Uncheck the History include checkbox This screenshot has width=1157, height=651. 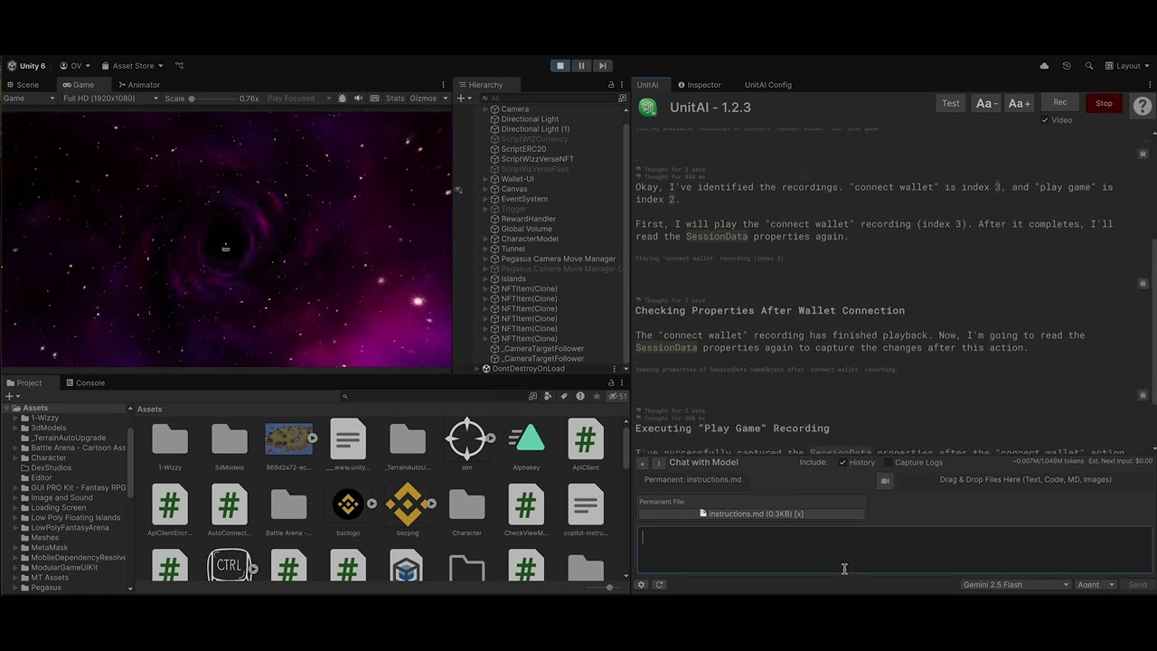842,463
